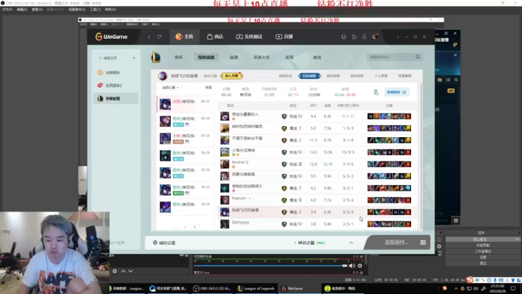Expand the 峡谷之巅 server chevron
This screenshot has width=522, height=294.
click(x=351, y=242)
